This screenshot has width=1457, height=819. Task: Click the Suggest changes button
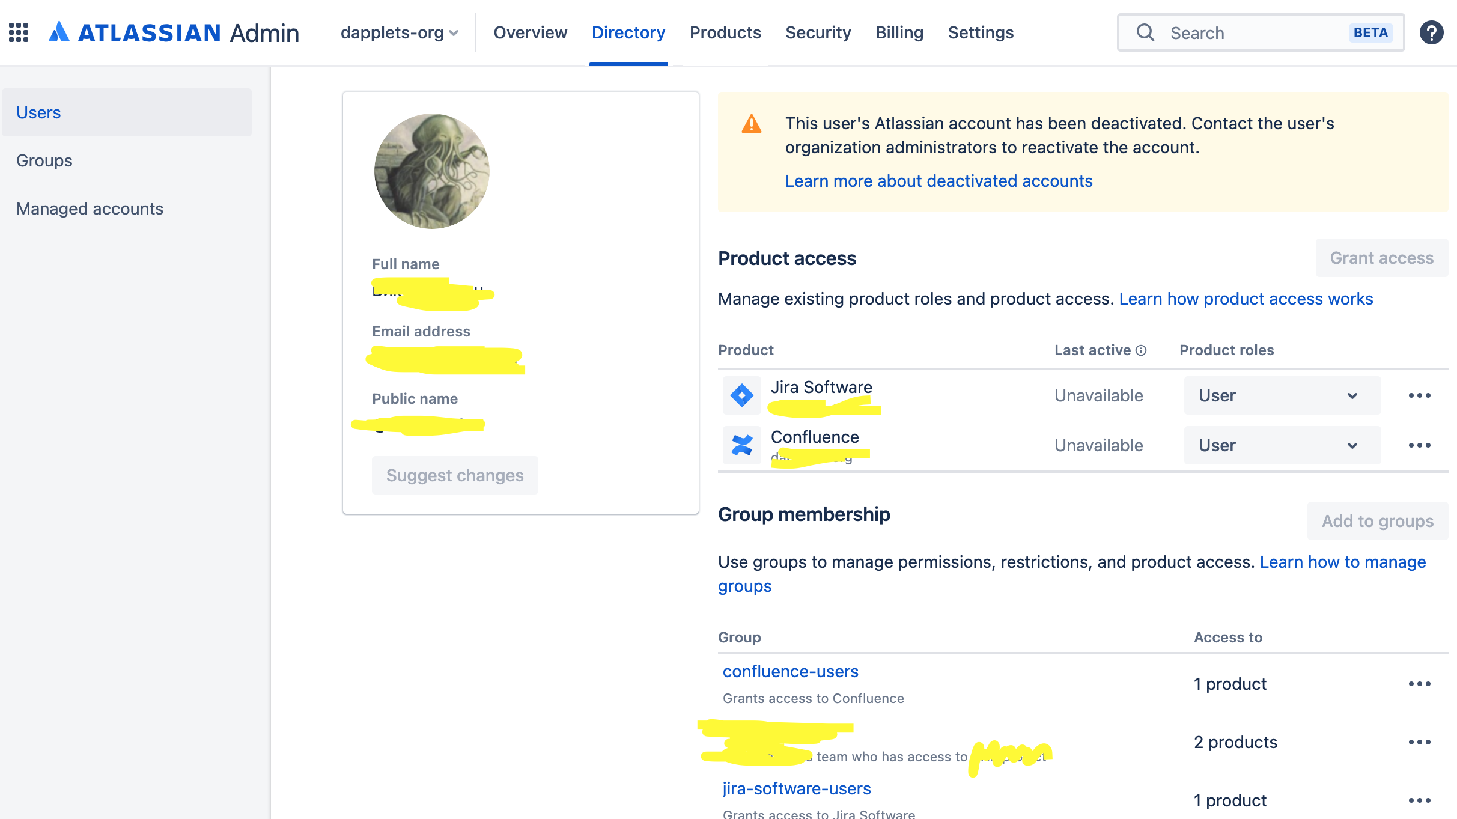point(455,475)
